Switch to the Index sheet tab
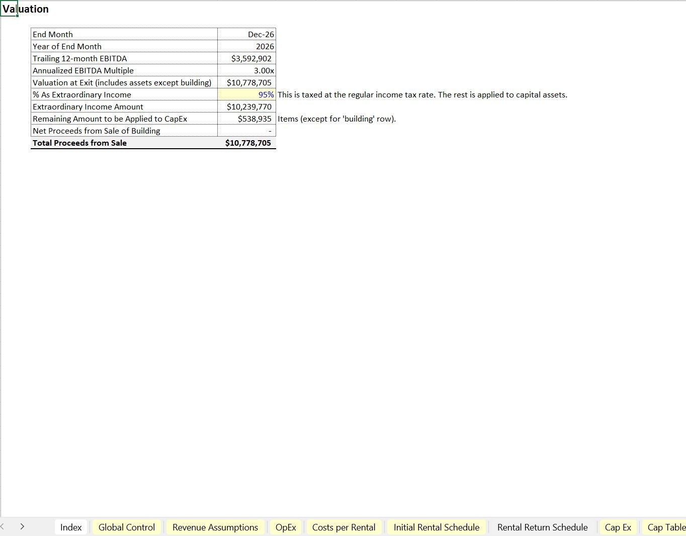The width and height of the screenshot is (686, 536). coord(70,527)
